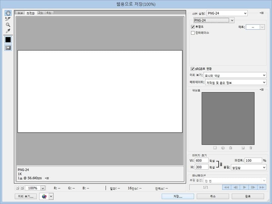Uncheck the 투명도 transparency checkbox
Image resolution: width=272 pixels, height=204 pixels.
193,26
